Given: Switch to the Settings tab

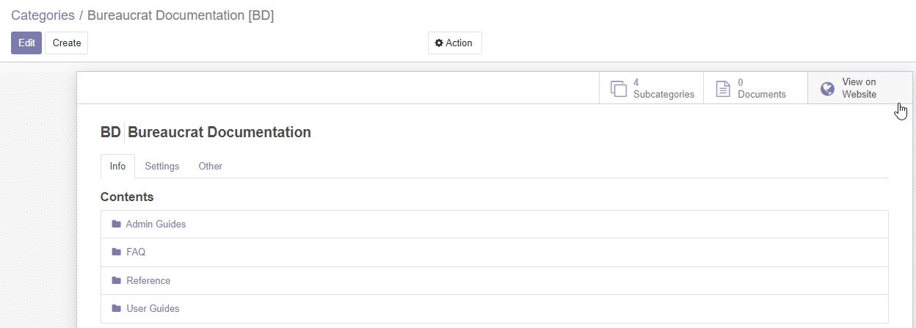Looking at the screenshot, I should 161,167.
